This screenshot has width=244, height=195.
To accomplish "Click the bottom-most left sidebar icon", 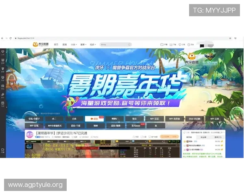I will click(3, 150).
